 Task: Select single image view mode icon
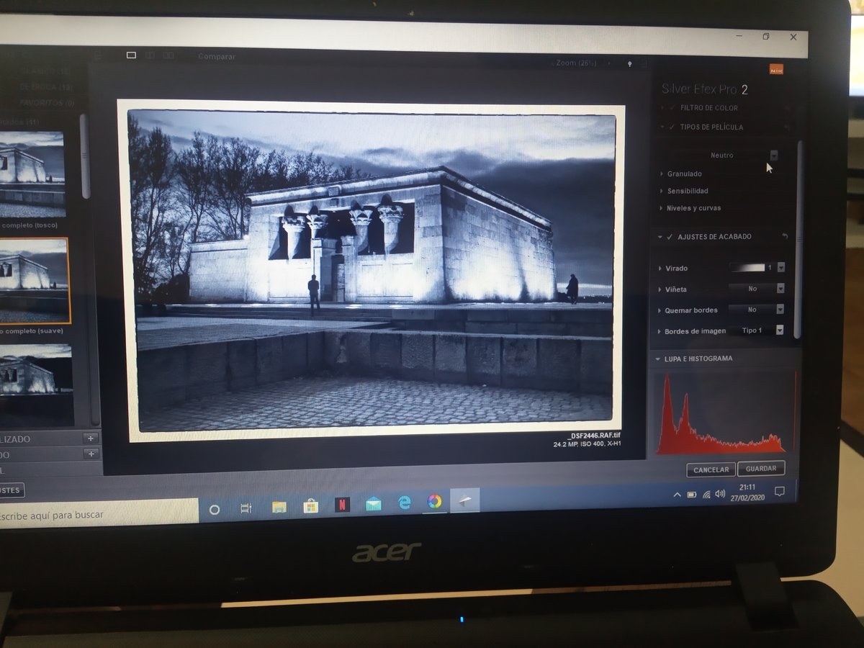pos(131,55)
